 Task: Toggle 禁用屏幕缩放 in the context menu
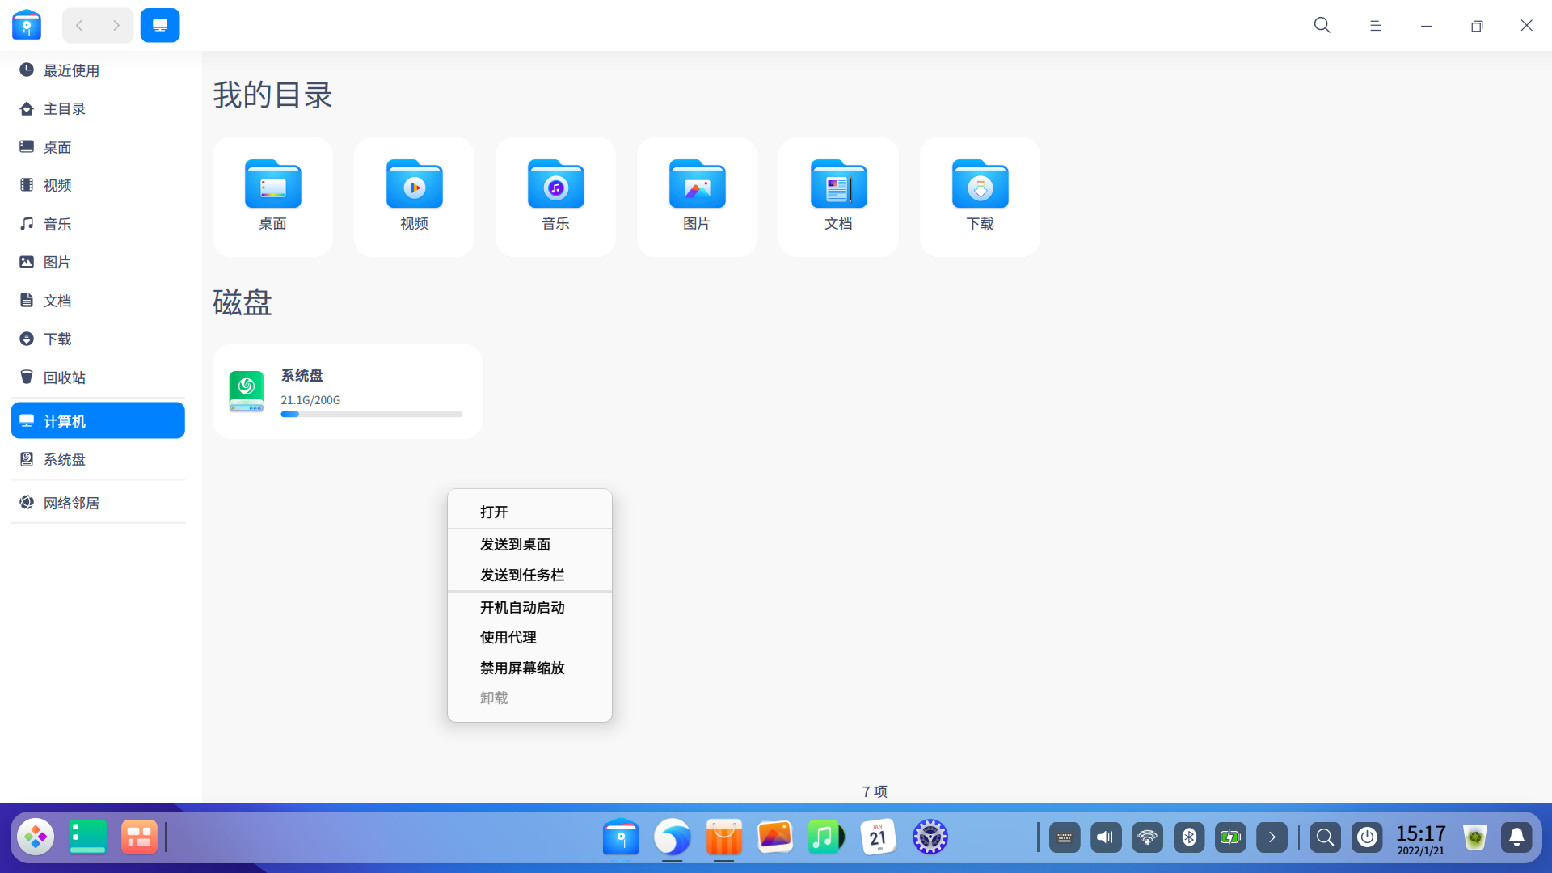[521, 668]
